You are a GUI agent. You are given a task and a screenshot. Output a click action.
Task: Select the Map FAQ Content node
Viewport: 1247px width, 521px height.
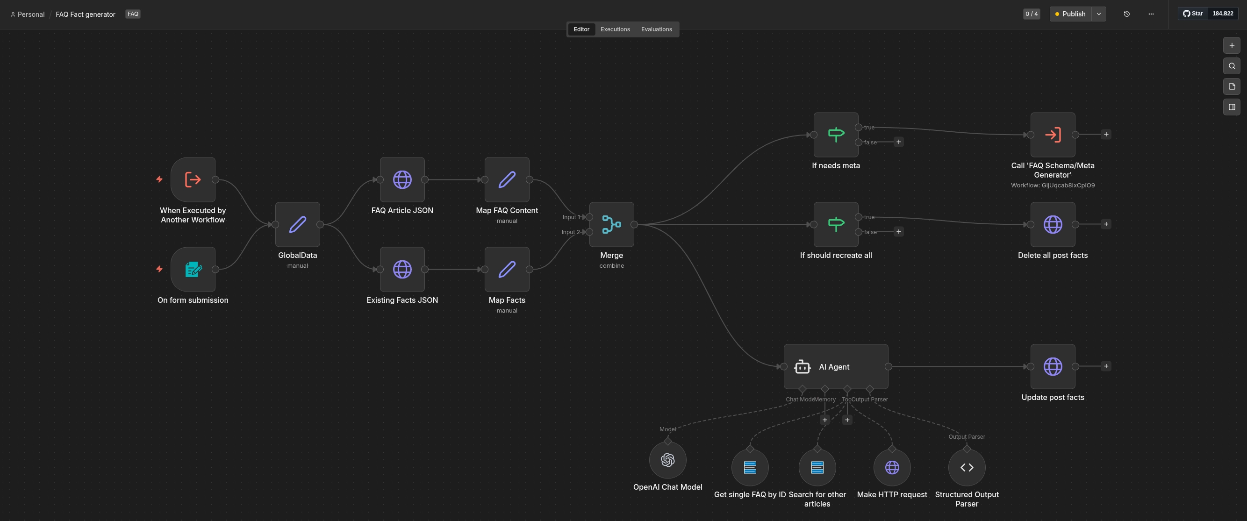click(507, 179)
